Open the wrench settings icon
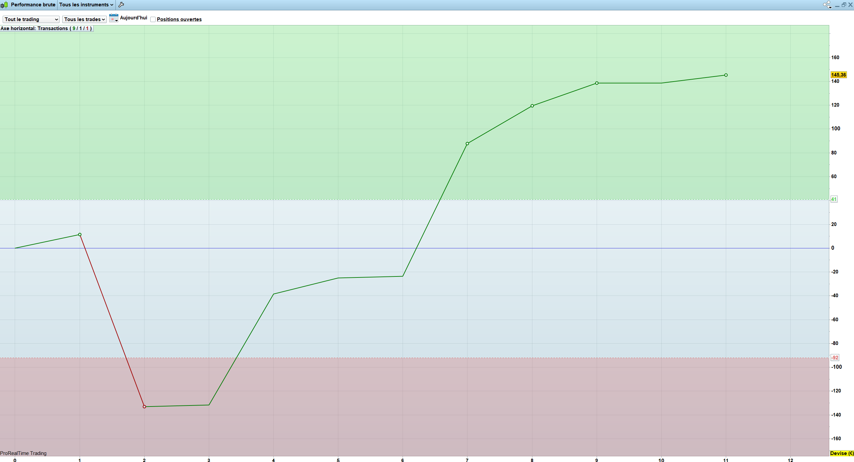Viewport: 854px width, 462px height. coord(121,5)
